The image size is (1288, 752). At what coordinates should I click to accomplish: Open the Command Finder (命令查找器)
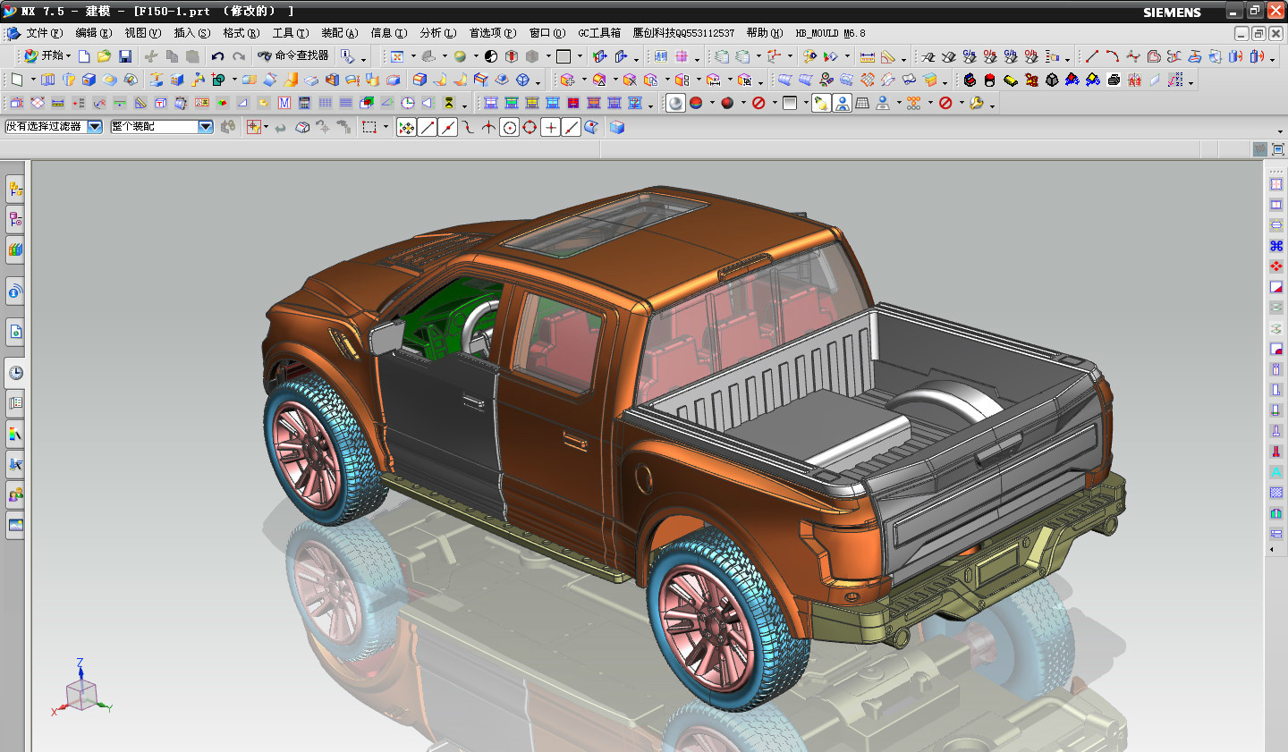pos(293,56)
